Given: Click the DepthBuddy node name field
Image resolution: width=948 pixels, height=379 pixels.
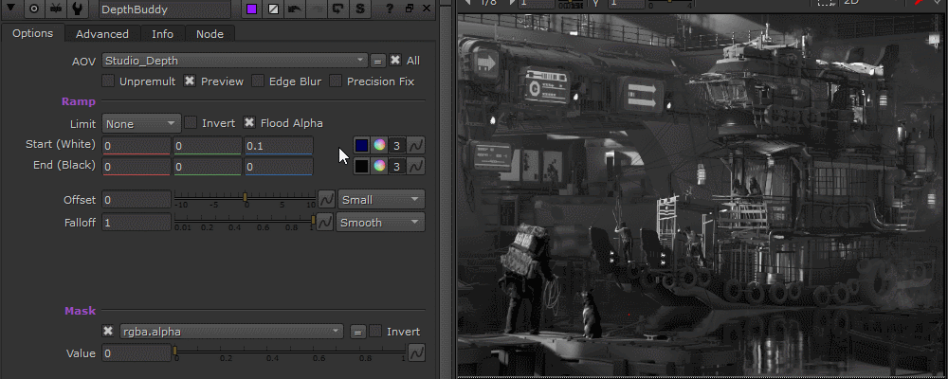Looking at the screenshot, I should tap(164, 9).
